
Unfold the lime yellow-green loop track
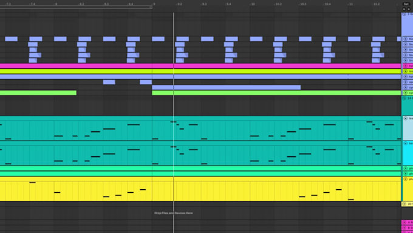click(x=406, y=71)
